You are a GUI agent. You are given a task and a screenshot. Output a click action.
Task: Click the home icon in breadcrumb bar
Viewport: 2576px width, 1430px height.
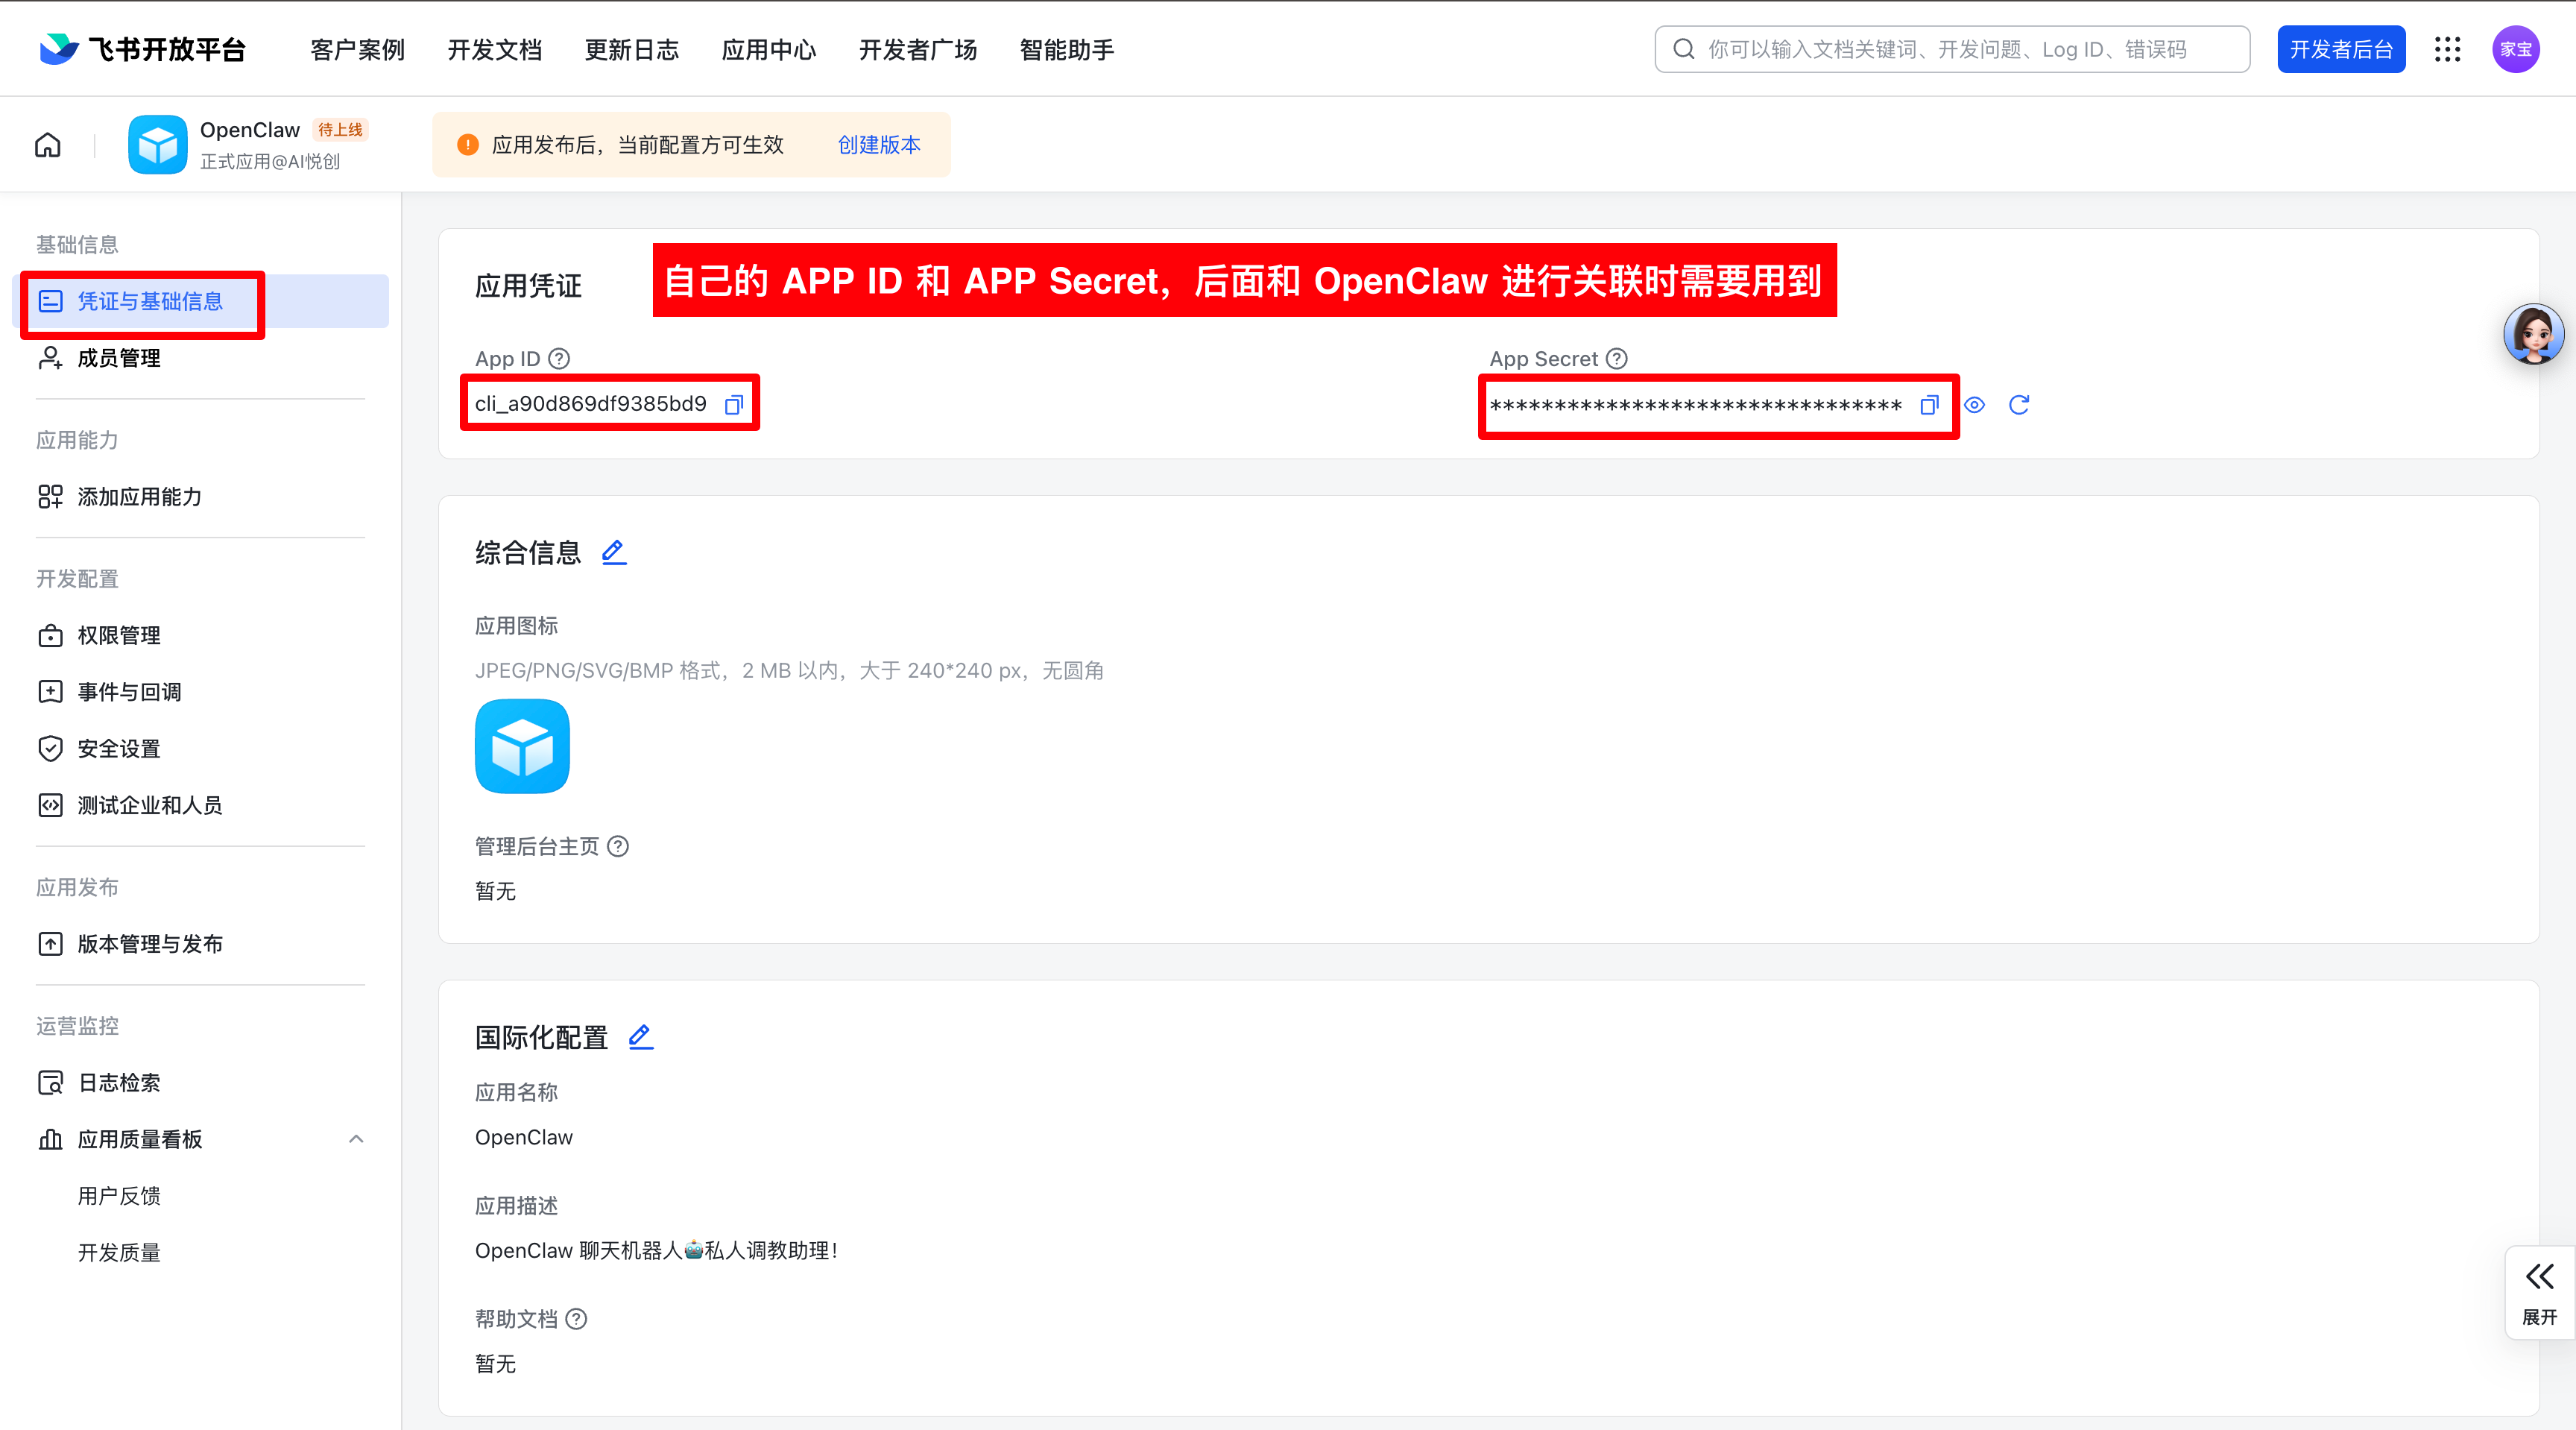pyautogui.click(x=48, y=145)
